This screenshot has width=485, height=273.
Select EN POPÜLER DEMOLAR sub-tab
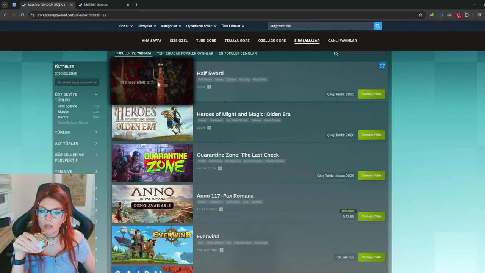pos(238,53)
